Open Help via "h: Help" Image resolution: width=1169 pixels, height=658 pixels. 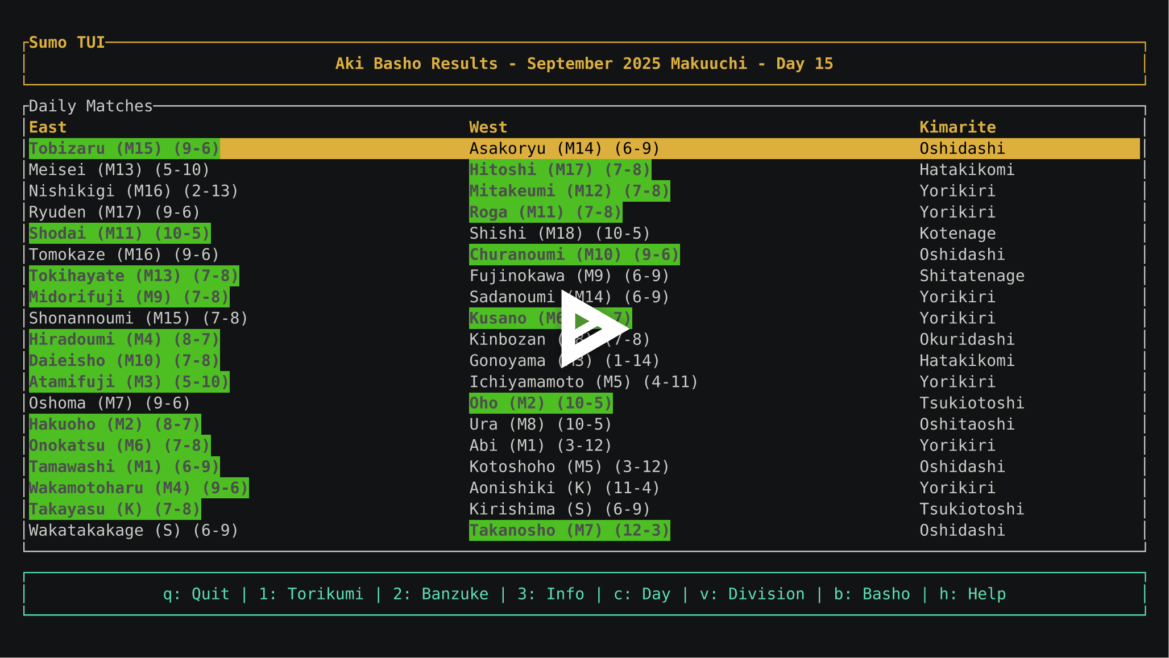[973, 593]
